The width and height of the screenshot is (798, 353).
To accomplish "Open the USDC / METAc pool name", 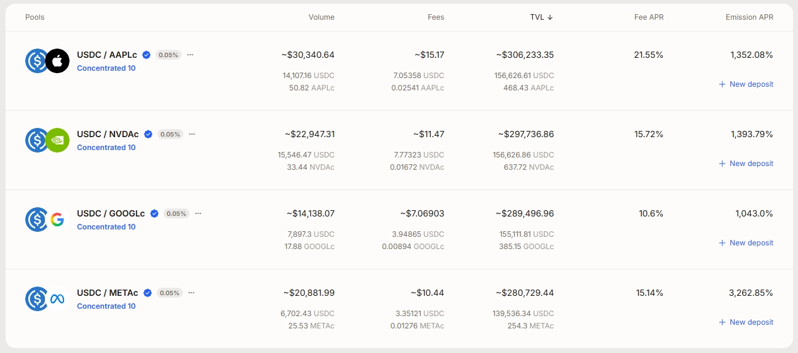I will (108, 293).
